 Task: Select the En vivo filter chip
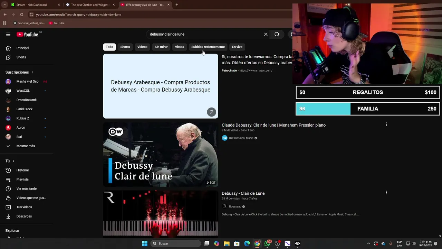coord(237,47)
